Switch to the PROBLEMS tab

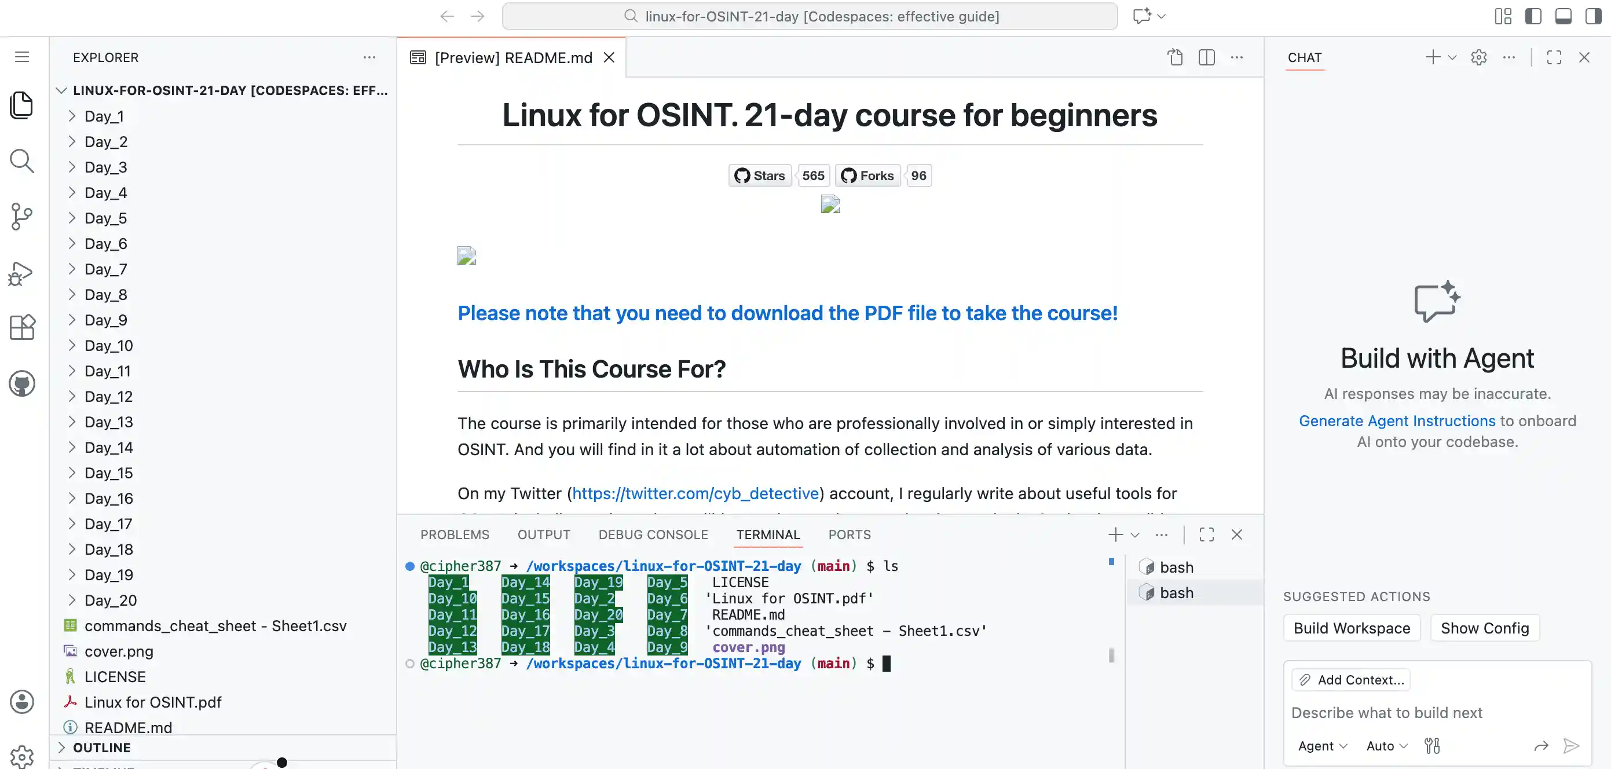point(454,534)
